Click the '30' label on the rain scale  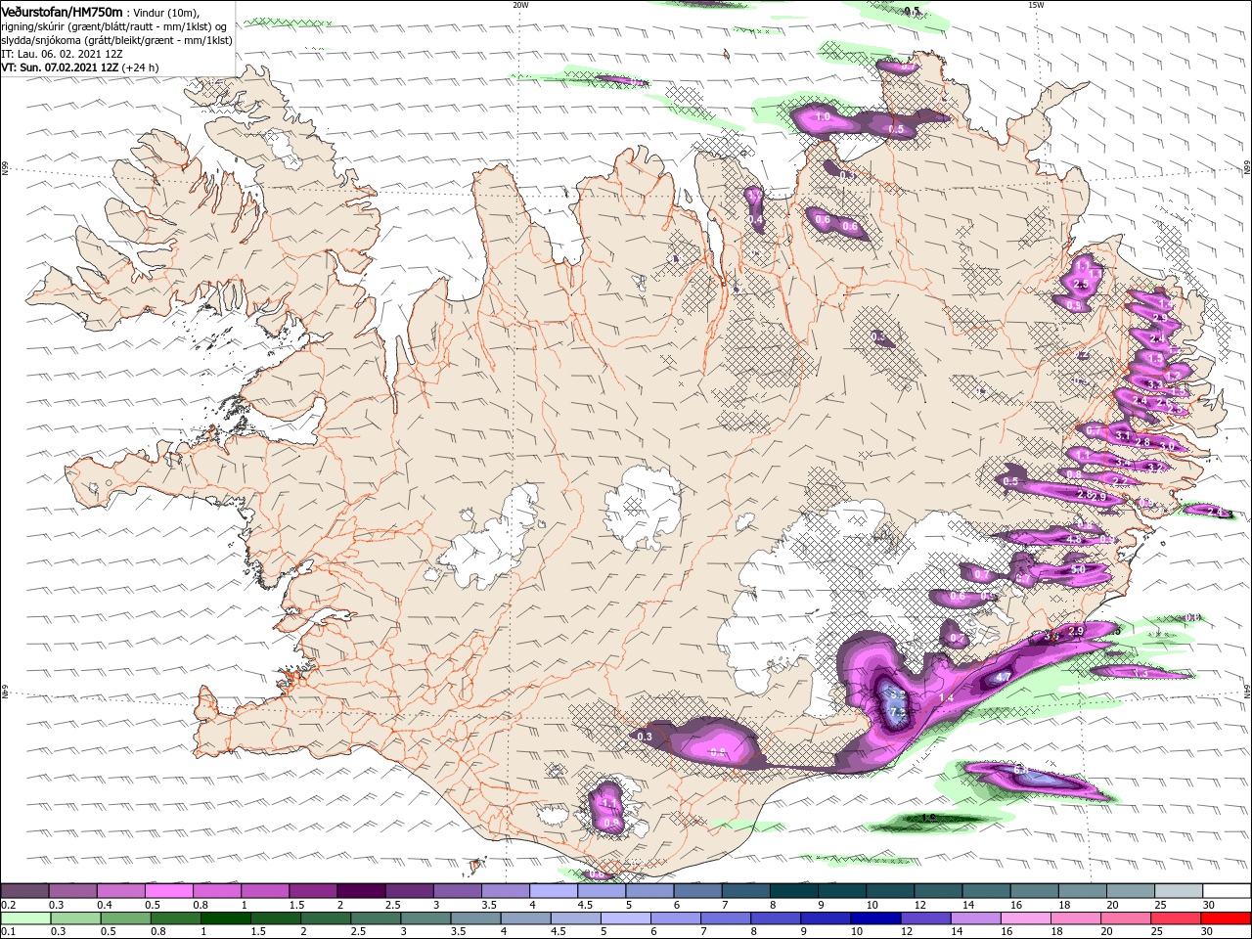(x=1208, y=931)
